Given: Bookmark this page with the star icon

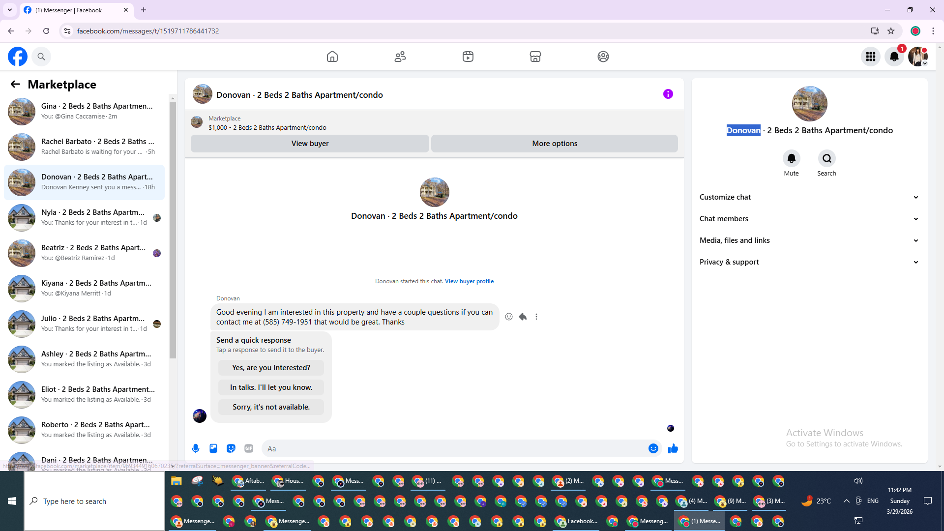Looking at the screenshot, I should pos(891,31).
